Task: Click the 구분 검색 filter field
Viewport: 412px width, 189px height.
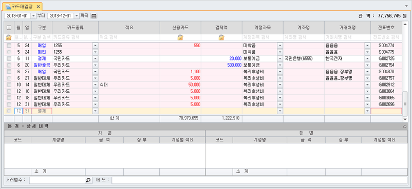Action: 42,37
